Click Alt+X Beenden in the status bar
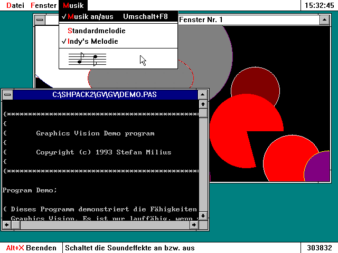Screen dimensions: 338x253 click(x=31, y=248)
